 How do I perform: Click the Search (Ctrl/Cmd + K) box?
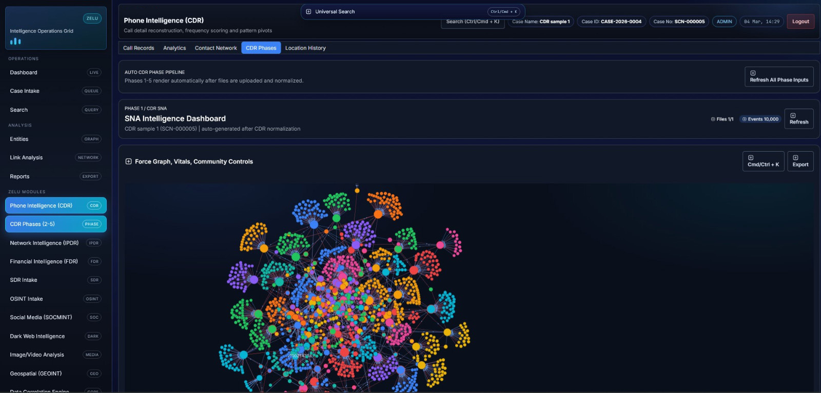473,23
